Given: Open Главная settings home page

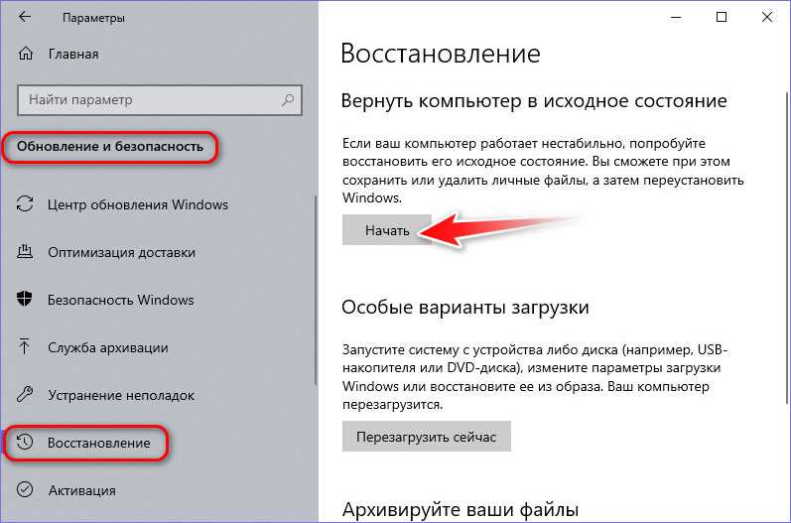Looking at the screenshot, I should 73,54.
